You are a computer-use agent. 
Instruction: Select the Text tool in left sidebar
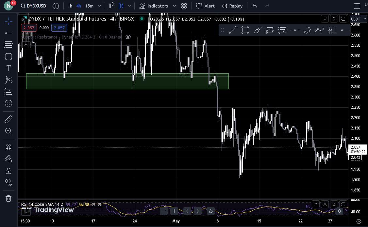click(8, 68)
